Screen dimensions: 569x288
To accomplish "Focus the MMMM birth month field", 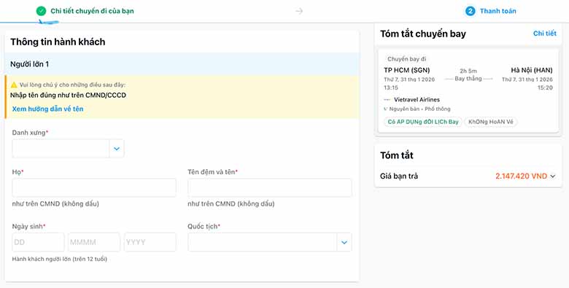I will [94, 242].
